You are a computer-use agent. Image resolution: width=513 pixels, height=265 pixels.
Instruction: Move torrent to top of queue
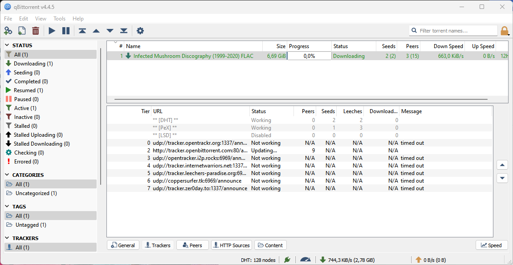[82, 31]
